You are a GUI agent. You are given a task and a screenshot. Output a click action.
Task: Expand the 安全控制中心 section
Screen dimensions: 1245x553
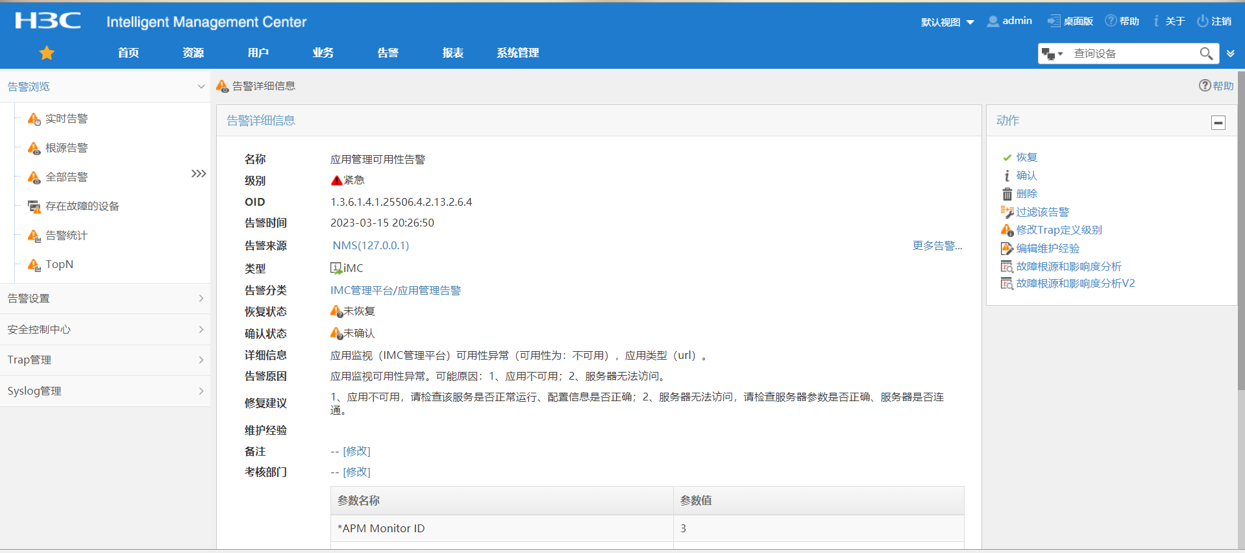coord(201,330)
